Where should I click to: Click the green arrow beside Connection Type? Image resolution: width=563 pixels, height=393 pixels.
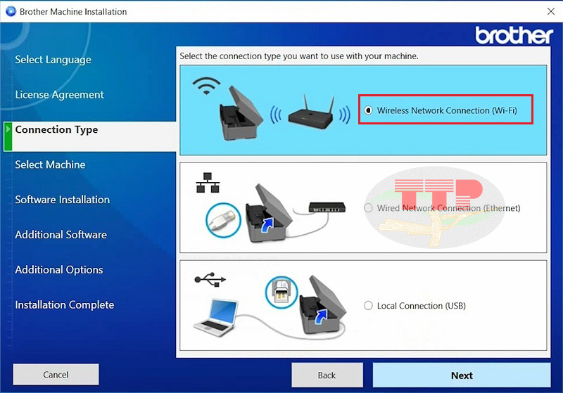(x=8, y=136)
